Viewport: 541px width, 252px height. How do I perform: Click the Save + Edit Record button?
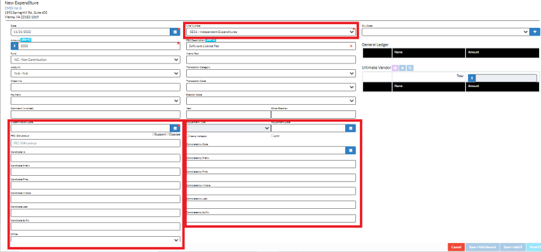coord(482,247)
